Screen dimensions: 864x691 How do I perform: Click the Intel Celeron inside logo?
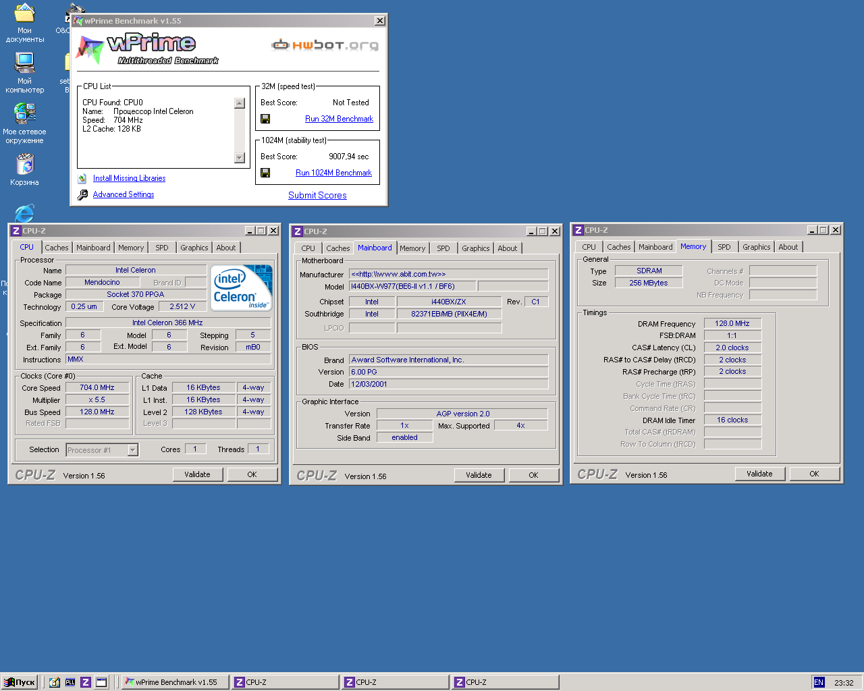coord(242,287)
